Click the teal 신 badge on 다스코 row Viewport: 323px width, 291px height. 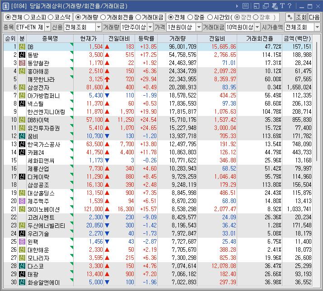pos(22,266)
